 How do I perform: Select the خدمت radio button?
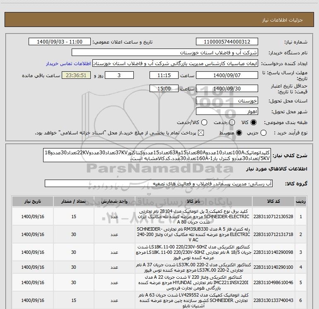232,122
